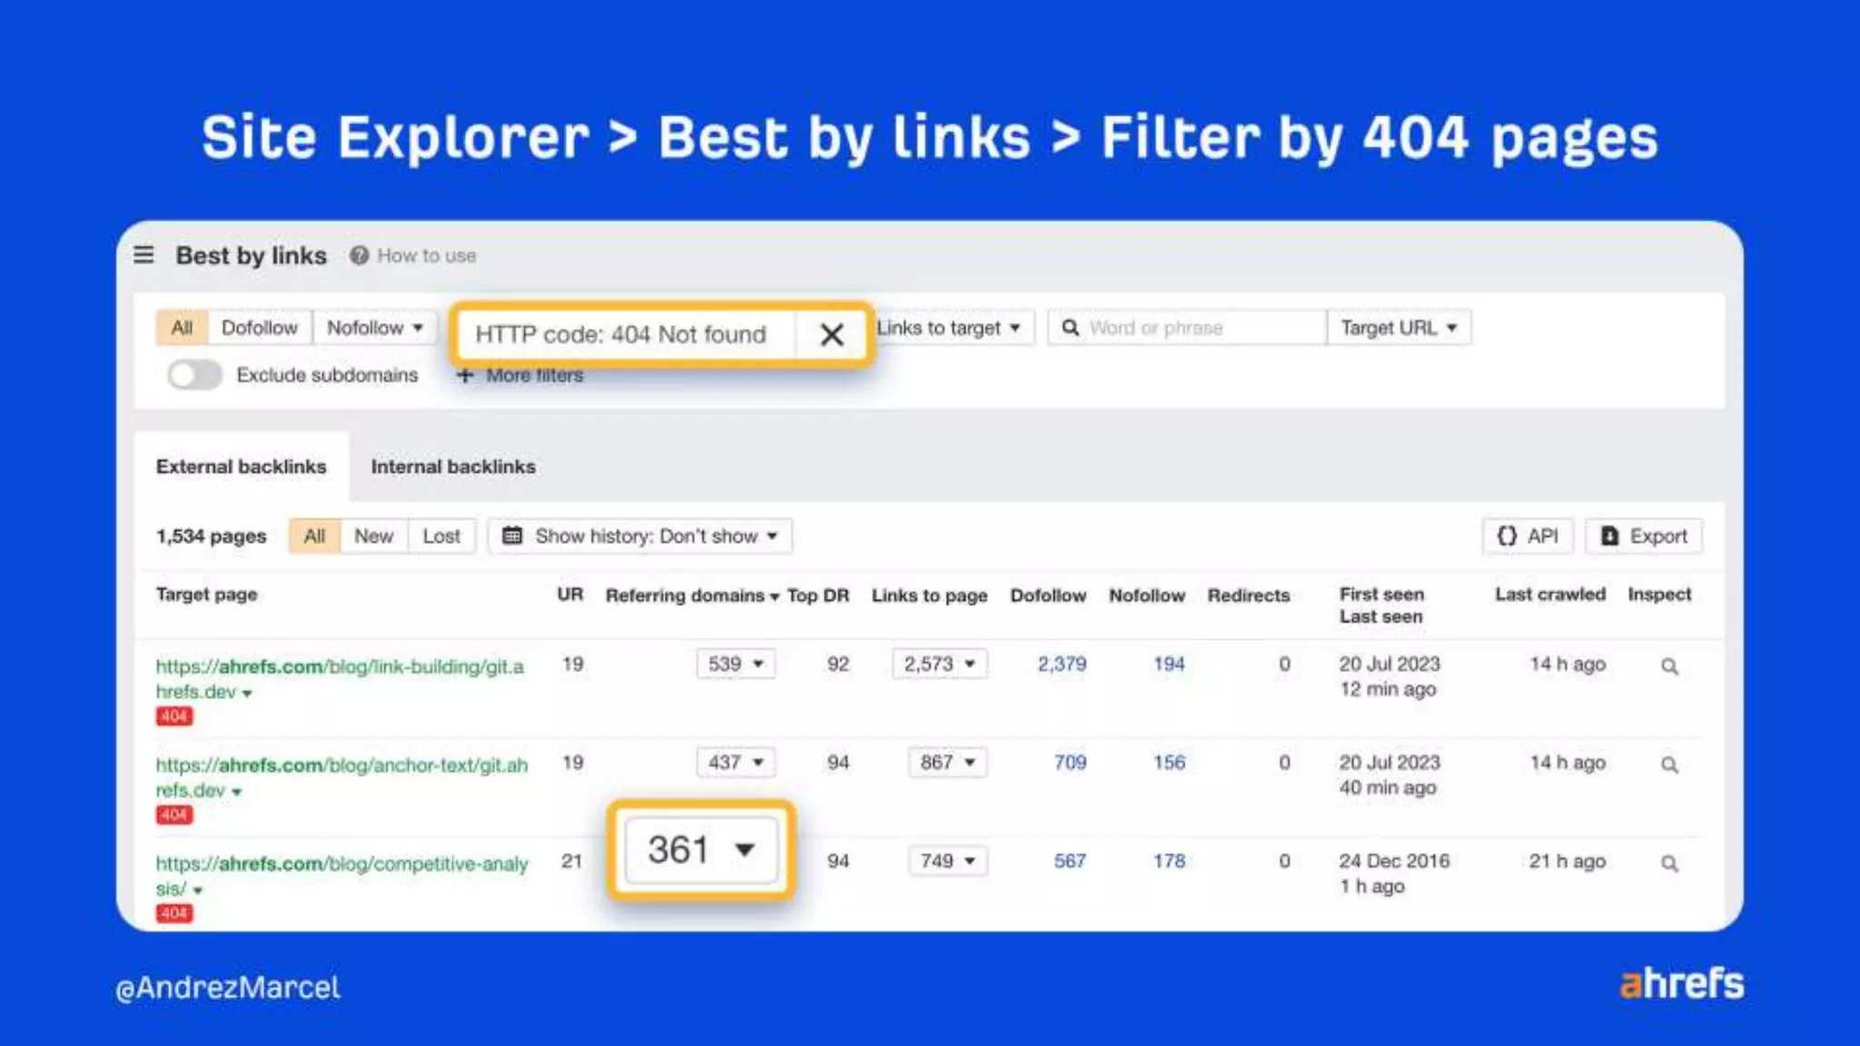Click the 178 nofollow count

pos(1169,861)
